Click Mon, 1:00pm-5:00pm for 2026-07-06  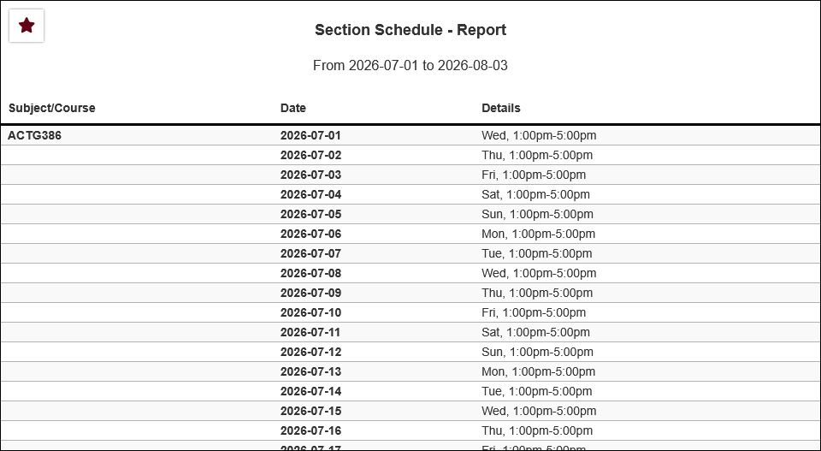[538, 234]
